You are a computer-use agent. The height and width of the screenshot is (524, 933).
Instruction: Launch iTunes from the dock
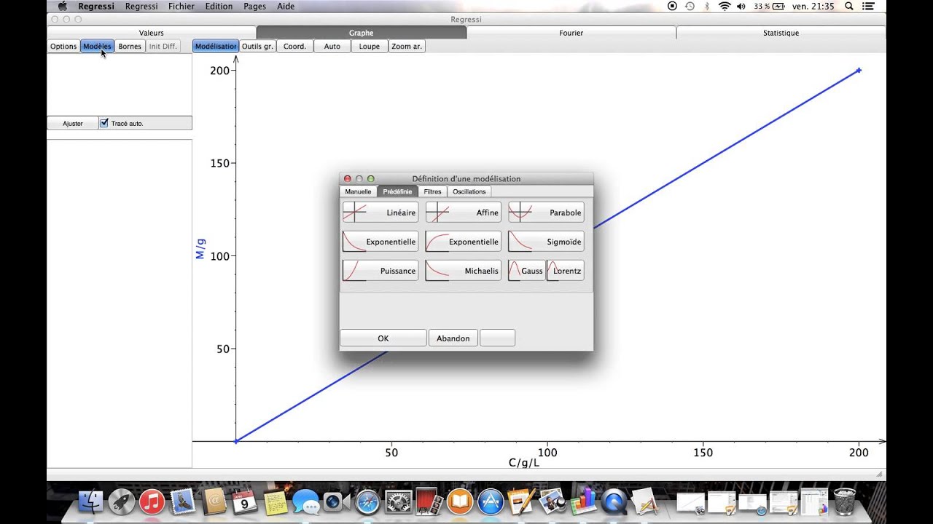(152, 501)
